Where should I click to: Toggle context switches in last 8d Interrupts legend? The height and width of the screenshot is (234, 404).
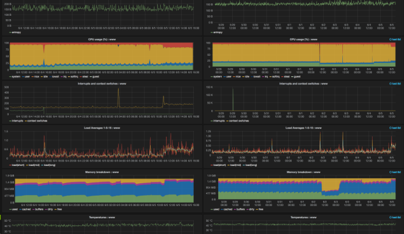pos(238,120)
